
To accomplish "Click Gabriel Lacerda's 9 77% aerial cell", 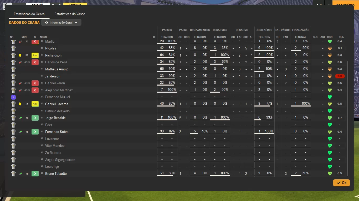I will coord(264,104).
